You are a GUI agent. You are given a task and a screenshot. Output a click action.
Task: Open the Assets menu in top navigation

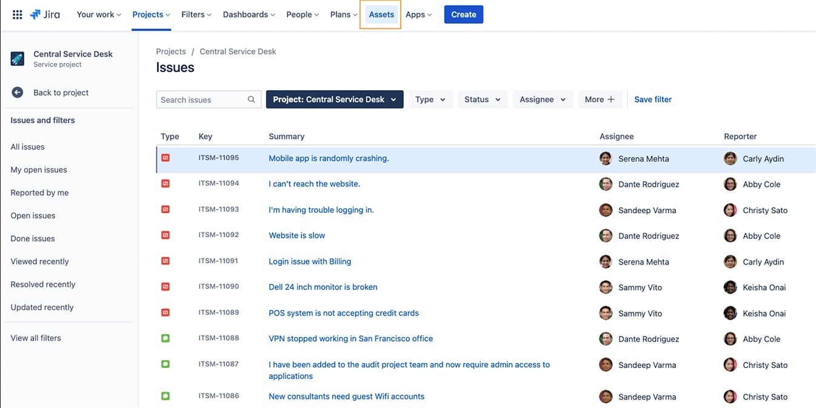380,14
